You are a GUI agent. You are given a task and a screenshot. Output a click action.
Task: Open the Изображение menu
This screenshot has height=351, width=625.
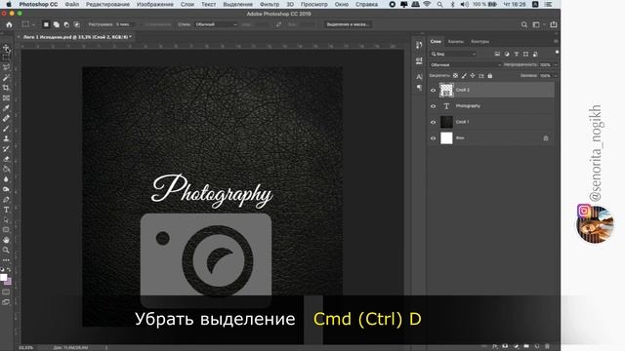coord(154,4)
